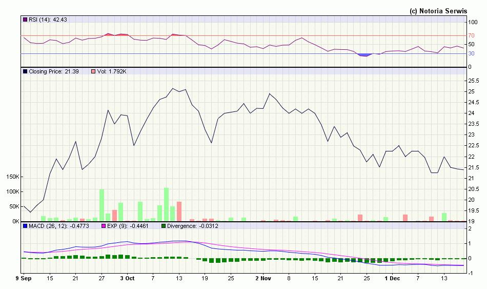Select the 'RSI (14): 42.43' label
487x289 pixels.
48,20
